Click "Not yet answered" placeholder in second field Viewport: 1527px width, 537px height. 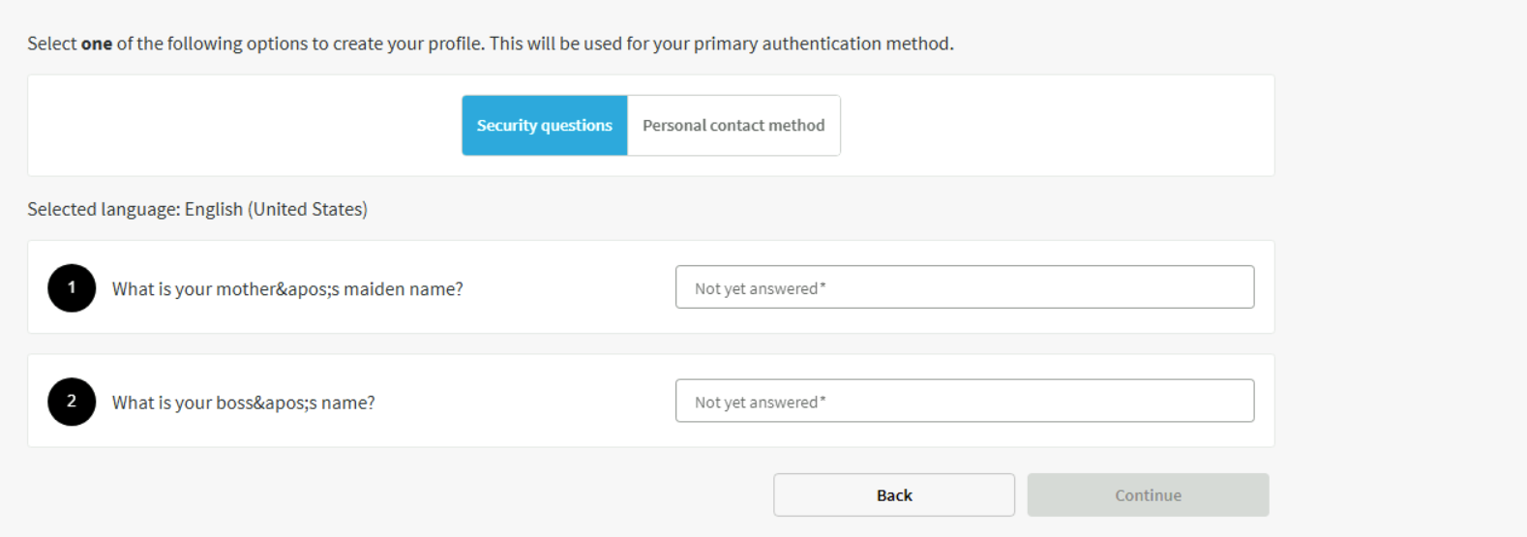[756, 403]
